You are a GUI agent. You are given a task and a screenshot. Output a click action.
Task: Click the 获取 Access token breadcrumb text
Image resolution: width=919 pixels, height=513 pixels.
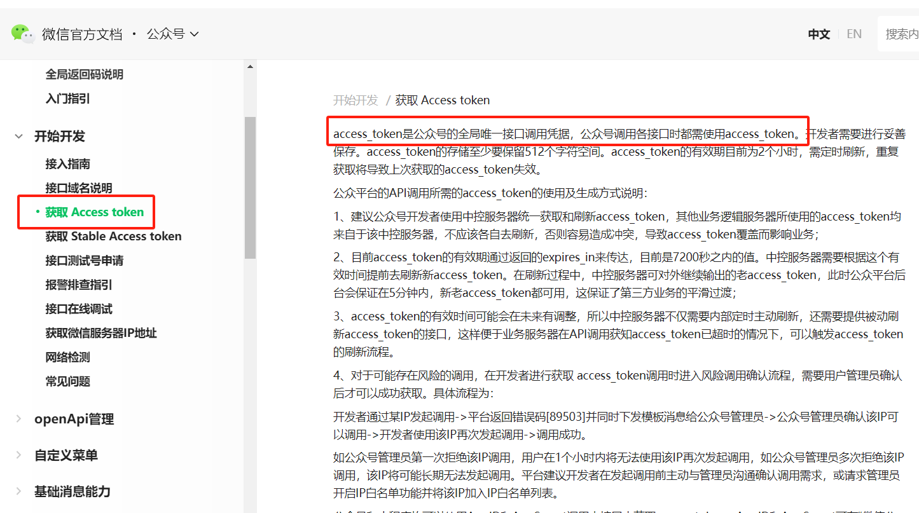(x=443, y=100)
